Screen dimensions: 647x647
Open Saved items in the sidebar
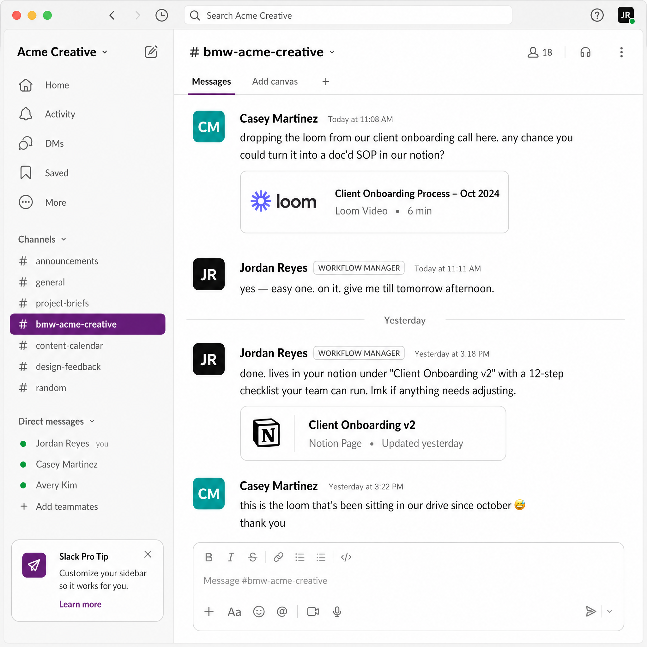pos(44,173)
